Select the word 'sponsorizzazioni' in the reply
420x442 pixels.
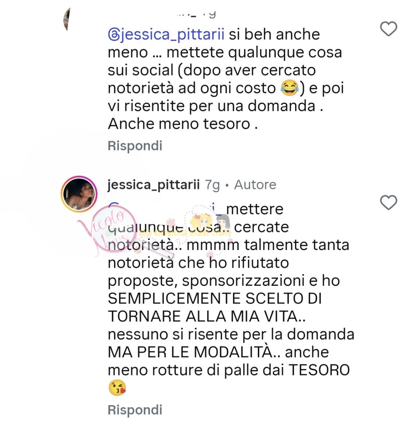(244, 281)
